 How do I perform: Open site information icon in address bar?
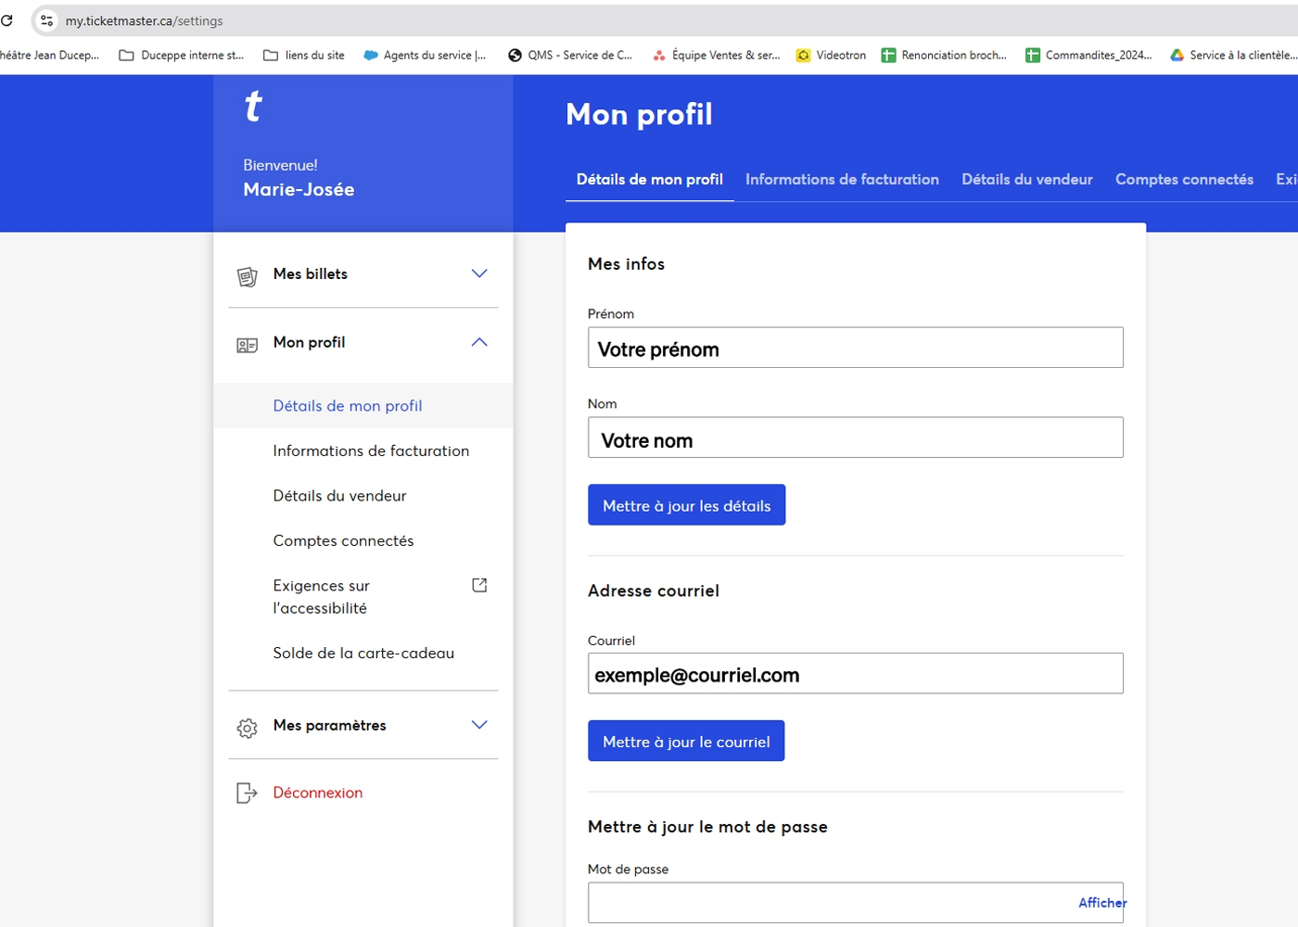coord(46,20)
